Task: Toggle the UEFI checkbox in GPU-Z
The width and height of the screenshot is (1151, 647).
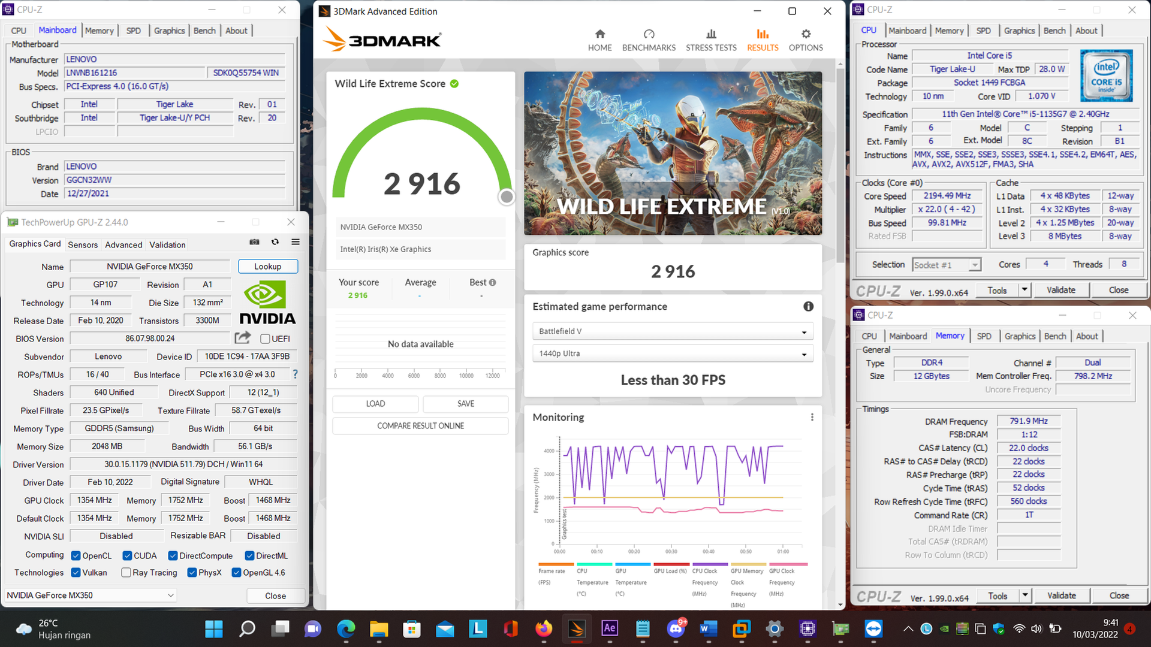Action: pos(265,339)
